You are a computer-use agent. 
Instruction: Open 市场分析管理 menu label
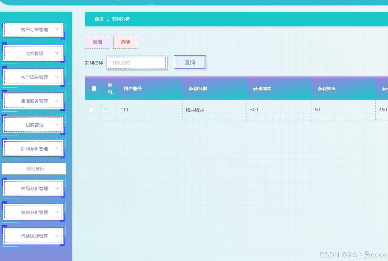tap(34, 188)
